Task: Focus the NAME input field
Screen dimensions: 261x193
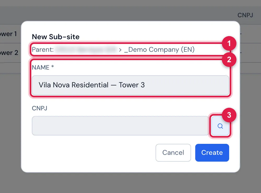Action: [130, 85]
